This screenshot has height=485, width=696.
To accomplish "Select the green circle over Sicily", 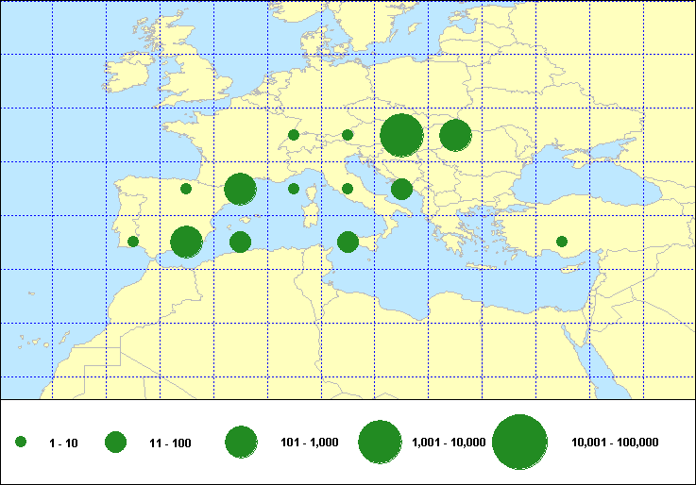I will pos(348,242).
